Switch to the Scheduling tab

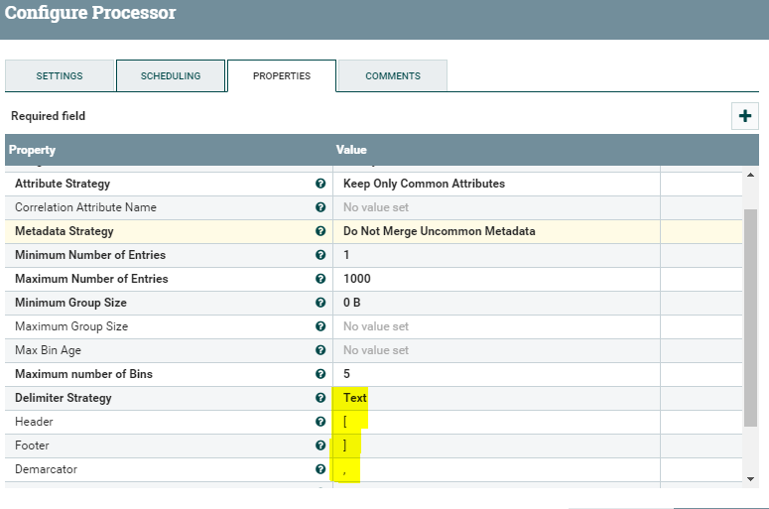point(171,76)
